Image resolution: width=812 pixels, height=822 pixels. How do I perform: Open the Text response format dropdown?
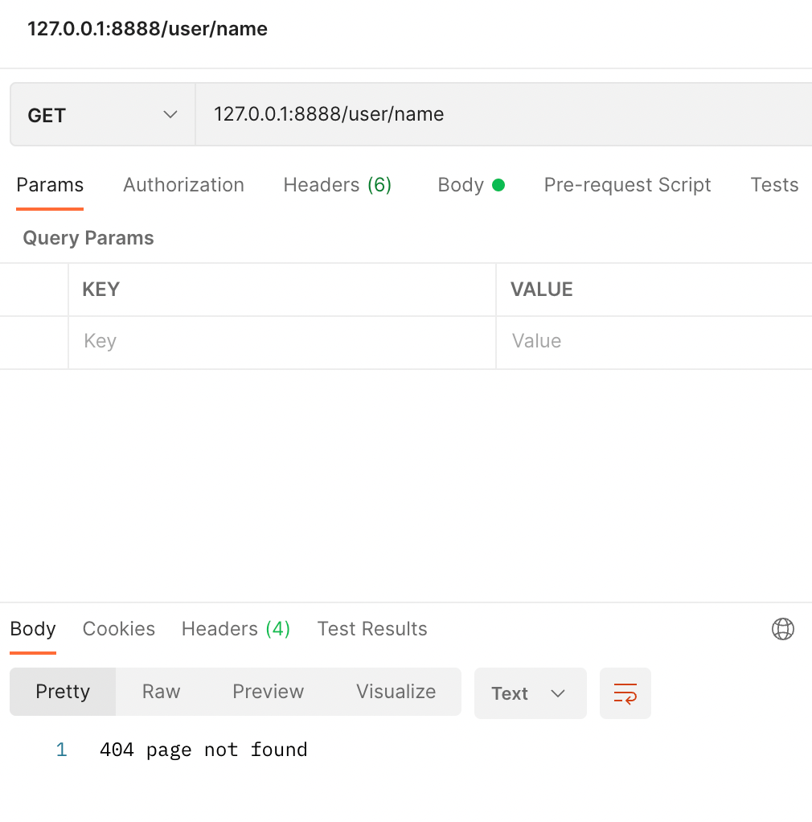pyautogui.click(x=529, y=693)
